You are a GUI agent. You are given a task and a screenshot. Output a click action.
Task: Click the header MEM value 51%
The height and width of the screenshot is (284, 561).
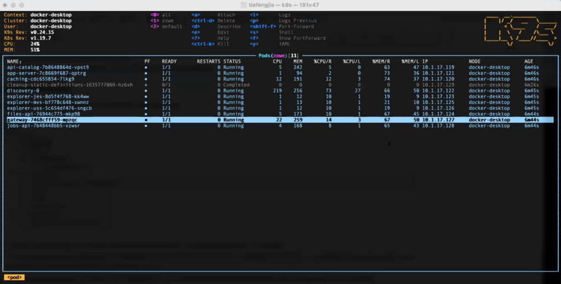(35, 50)
